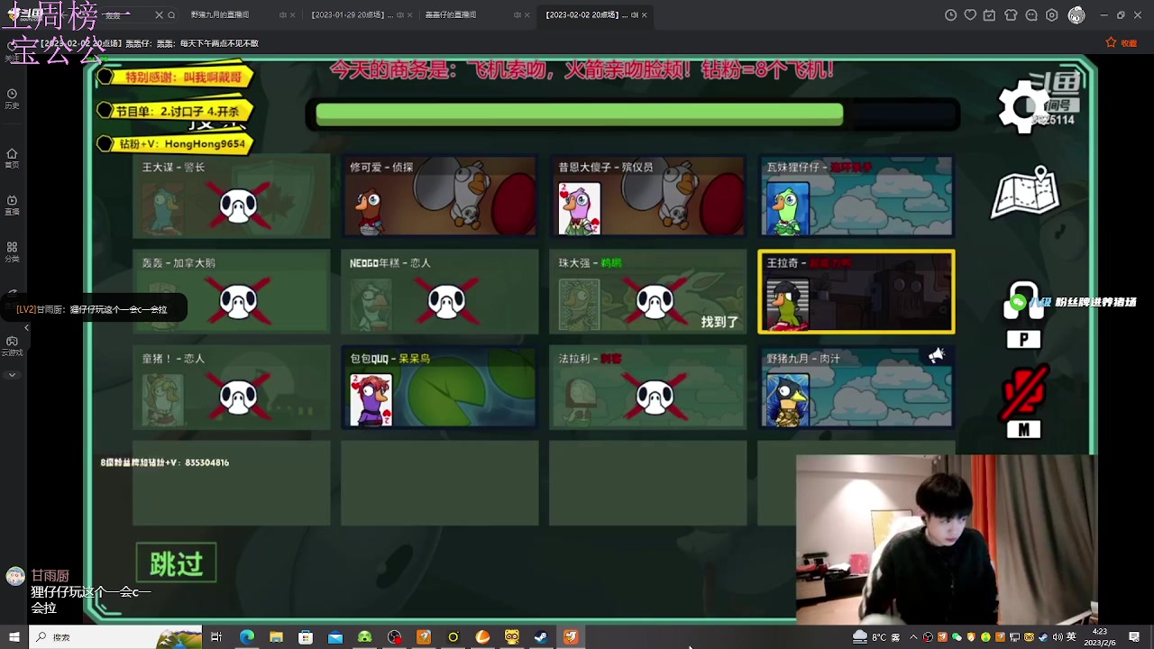Open app settings hexagon icon in top bar
Screen dimensions: 1154x649
click(x=1052, y=15)
